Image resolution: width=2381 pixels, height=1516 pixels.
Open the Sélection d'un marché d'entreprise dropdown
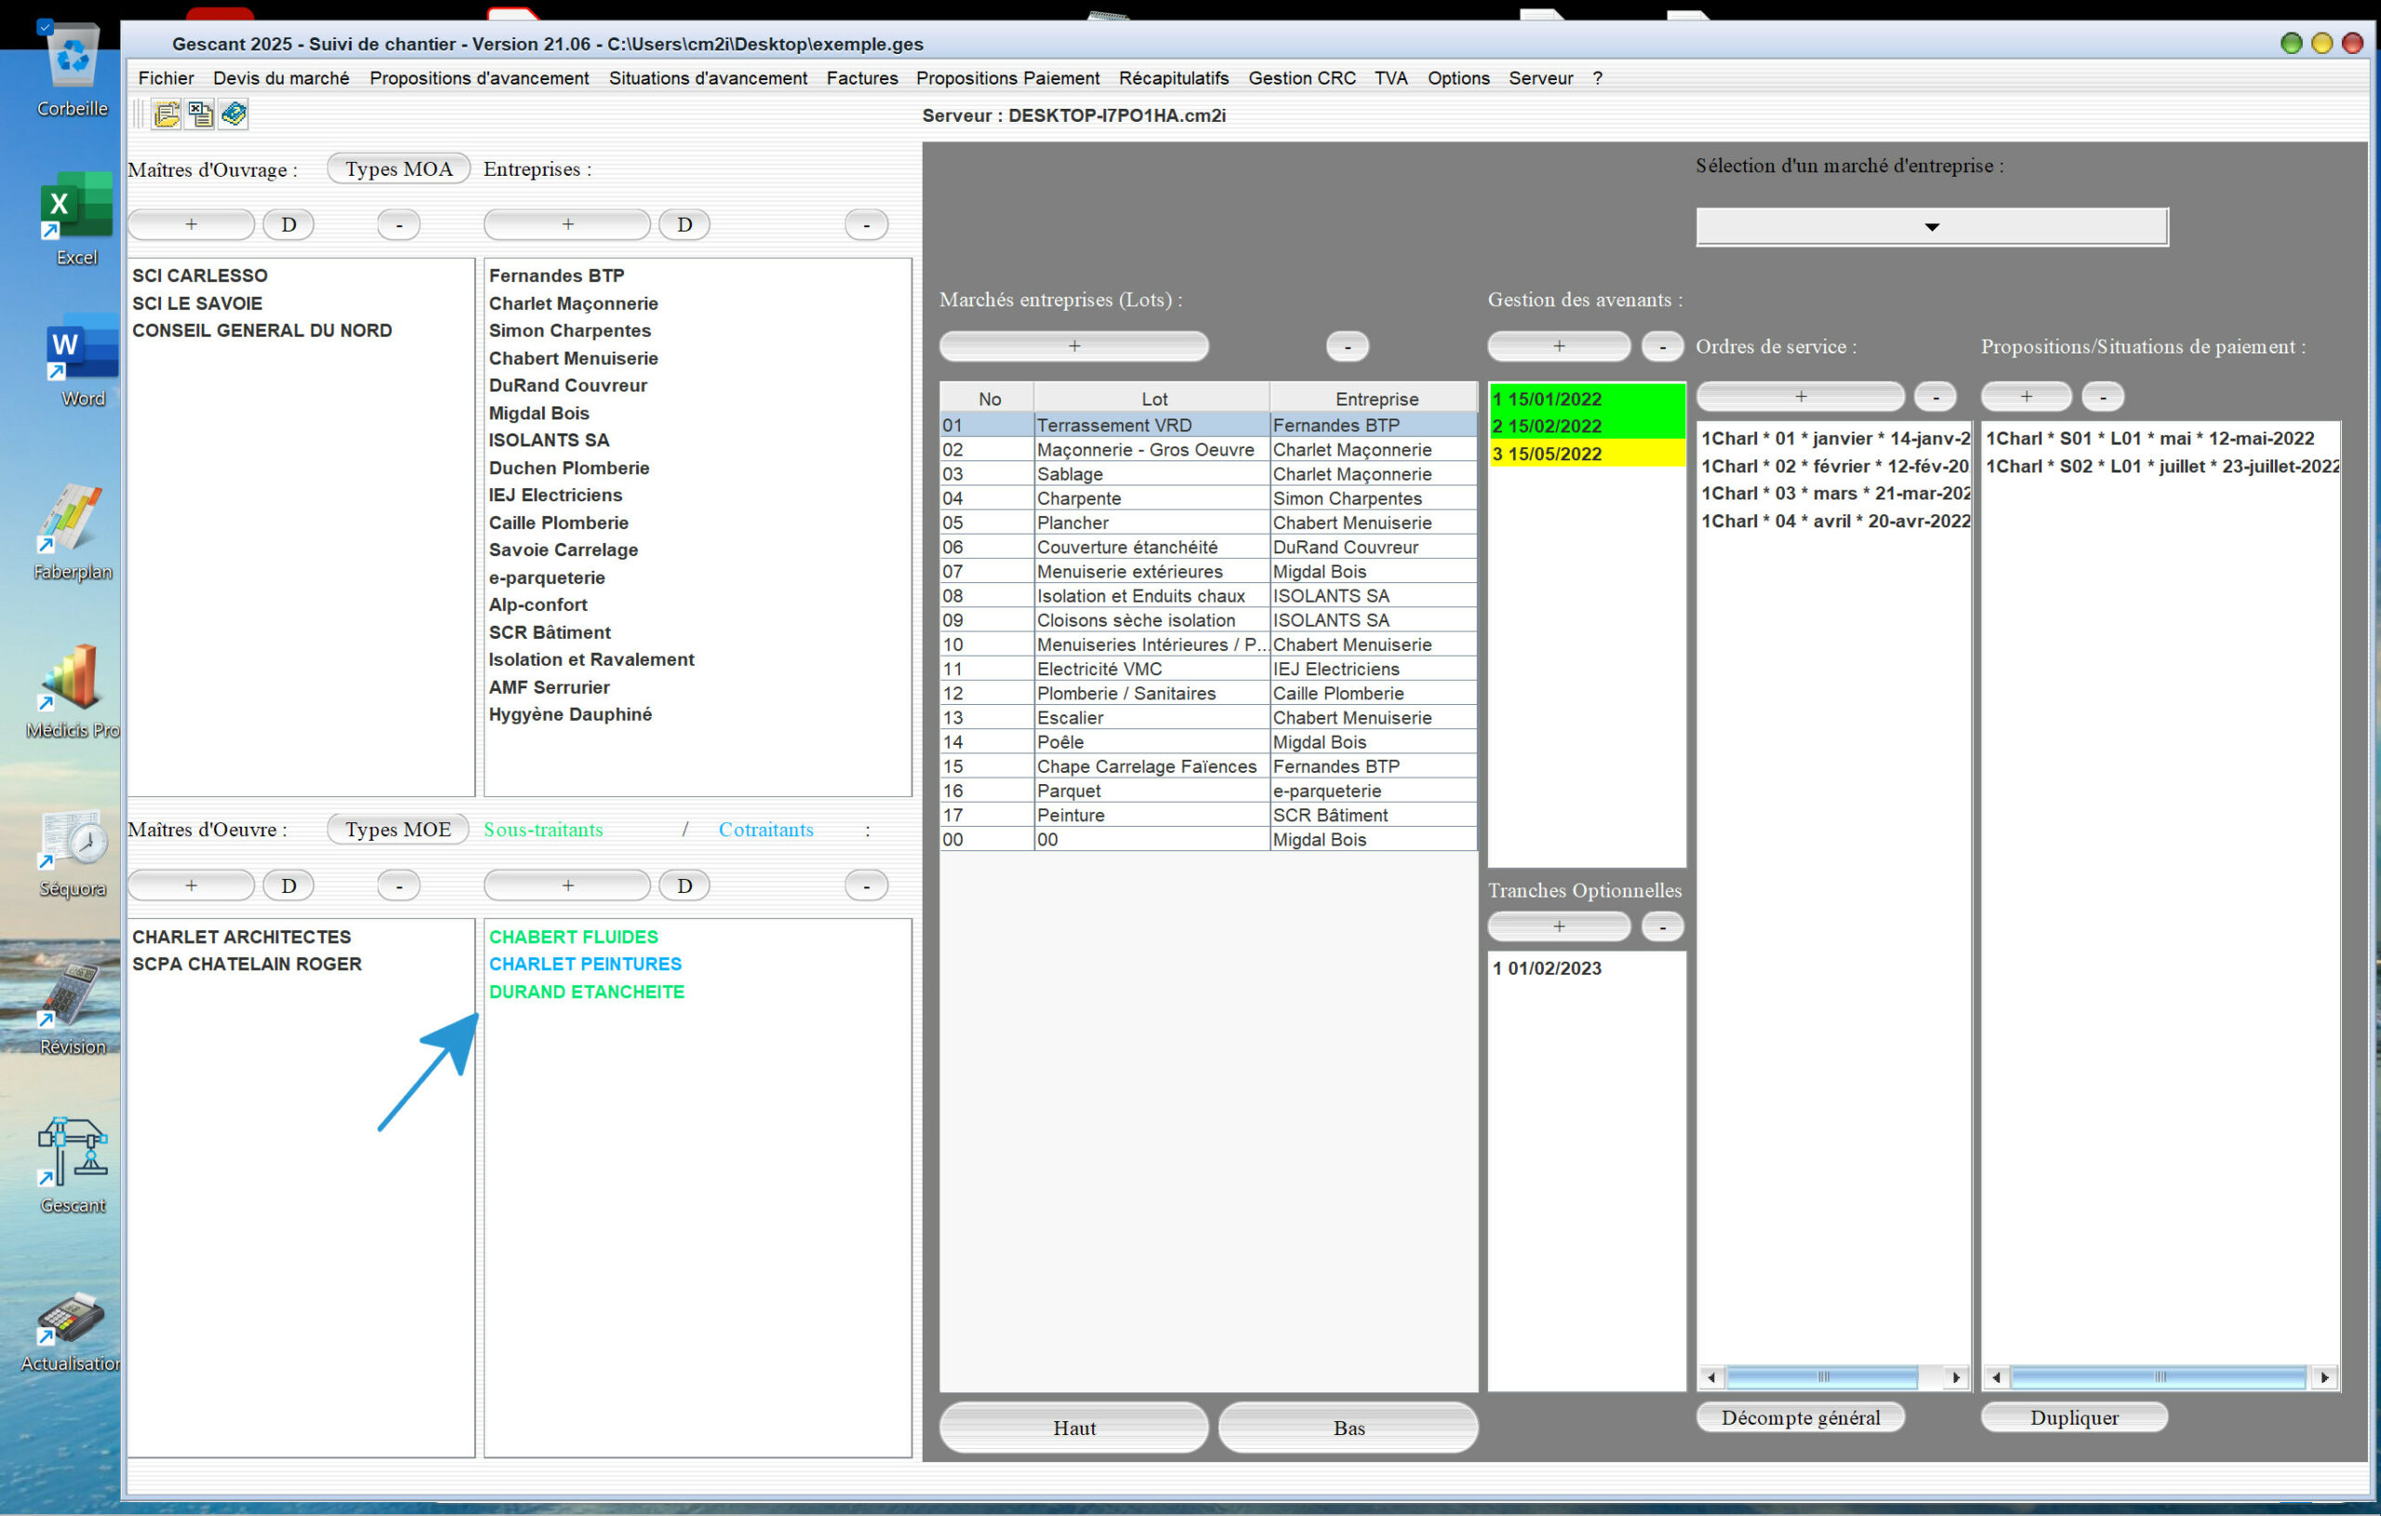pos(1931,226)
